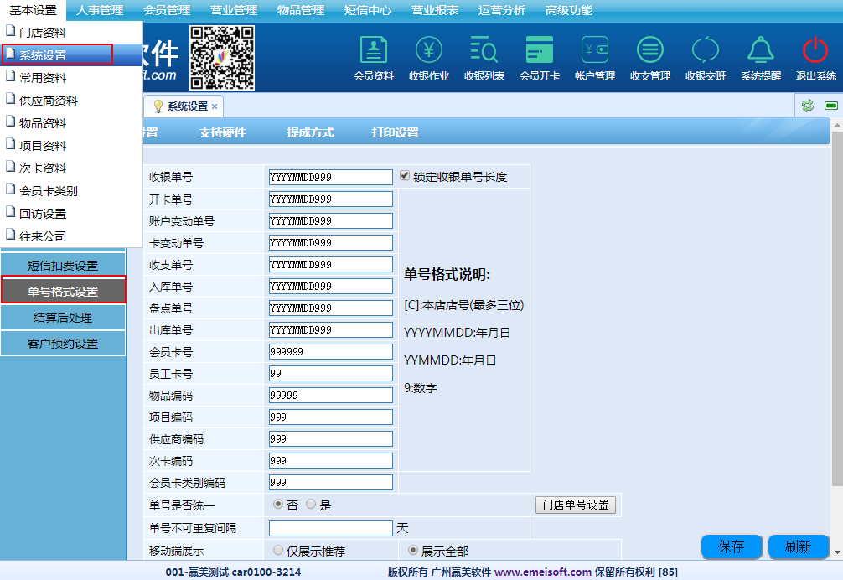The height and width of the screenshot is (580, 843).
Task: Uncheck 锁定收银单号长度 checkbox
Action: 405,177
